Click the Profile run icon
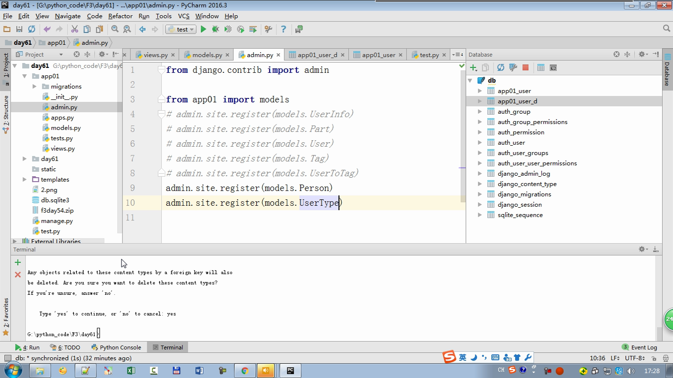The image size is (673, 378). pos(241,30)
